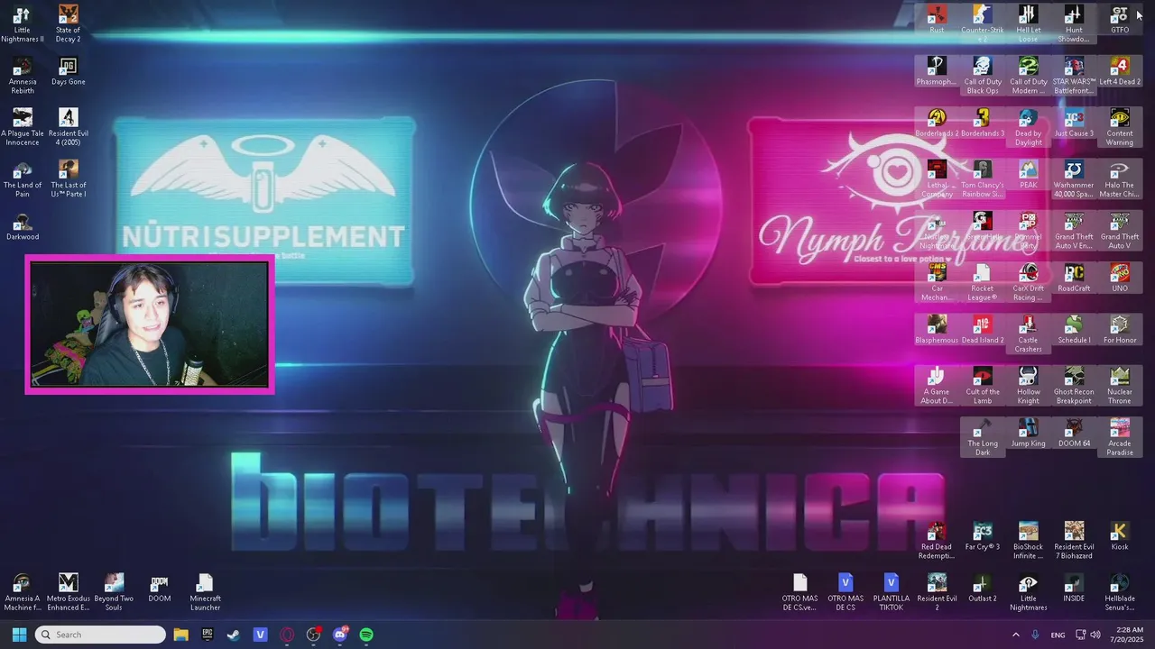Image resolution: width=1155 pixels, height=649 pixels.
Task: Select the PLANTILLA TIKTOK file
Action: 892,591
